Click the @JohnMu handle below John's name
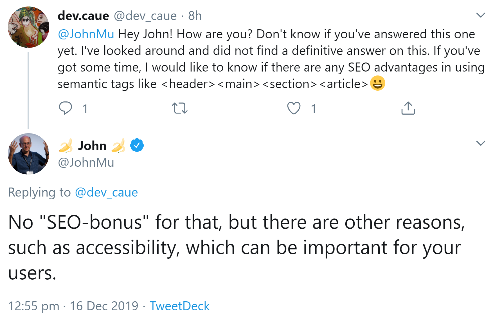493x321 pixels. pyautogui.click(x=85, y=162)
